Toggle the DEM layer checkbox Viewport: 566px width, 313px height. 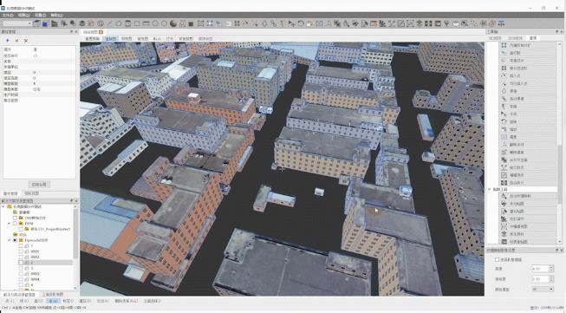click(15, 224)
